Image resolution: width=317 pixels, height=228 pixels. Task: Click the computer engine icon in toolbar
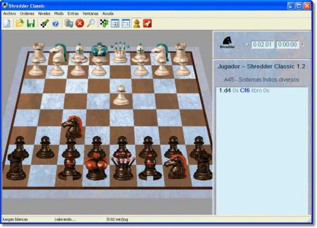[x=69, y=23]
